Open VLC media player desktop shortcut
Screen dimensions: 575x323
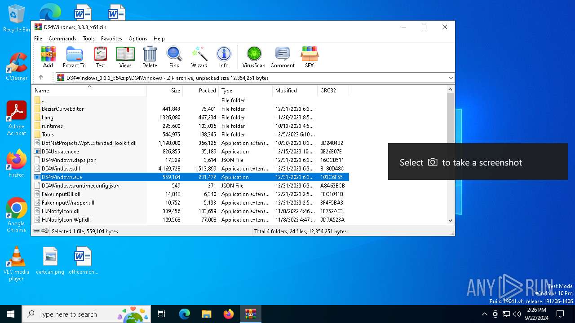click(17, 264)
